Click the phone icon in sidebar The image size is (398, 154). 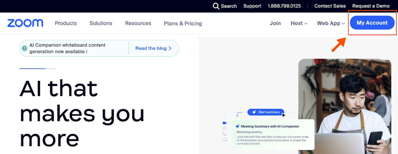[224, 134]
